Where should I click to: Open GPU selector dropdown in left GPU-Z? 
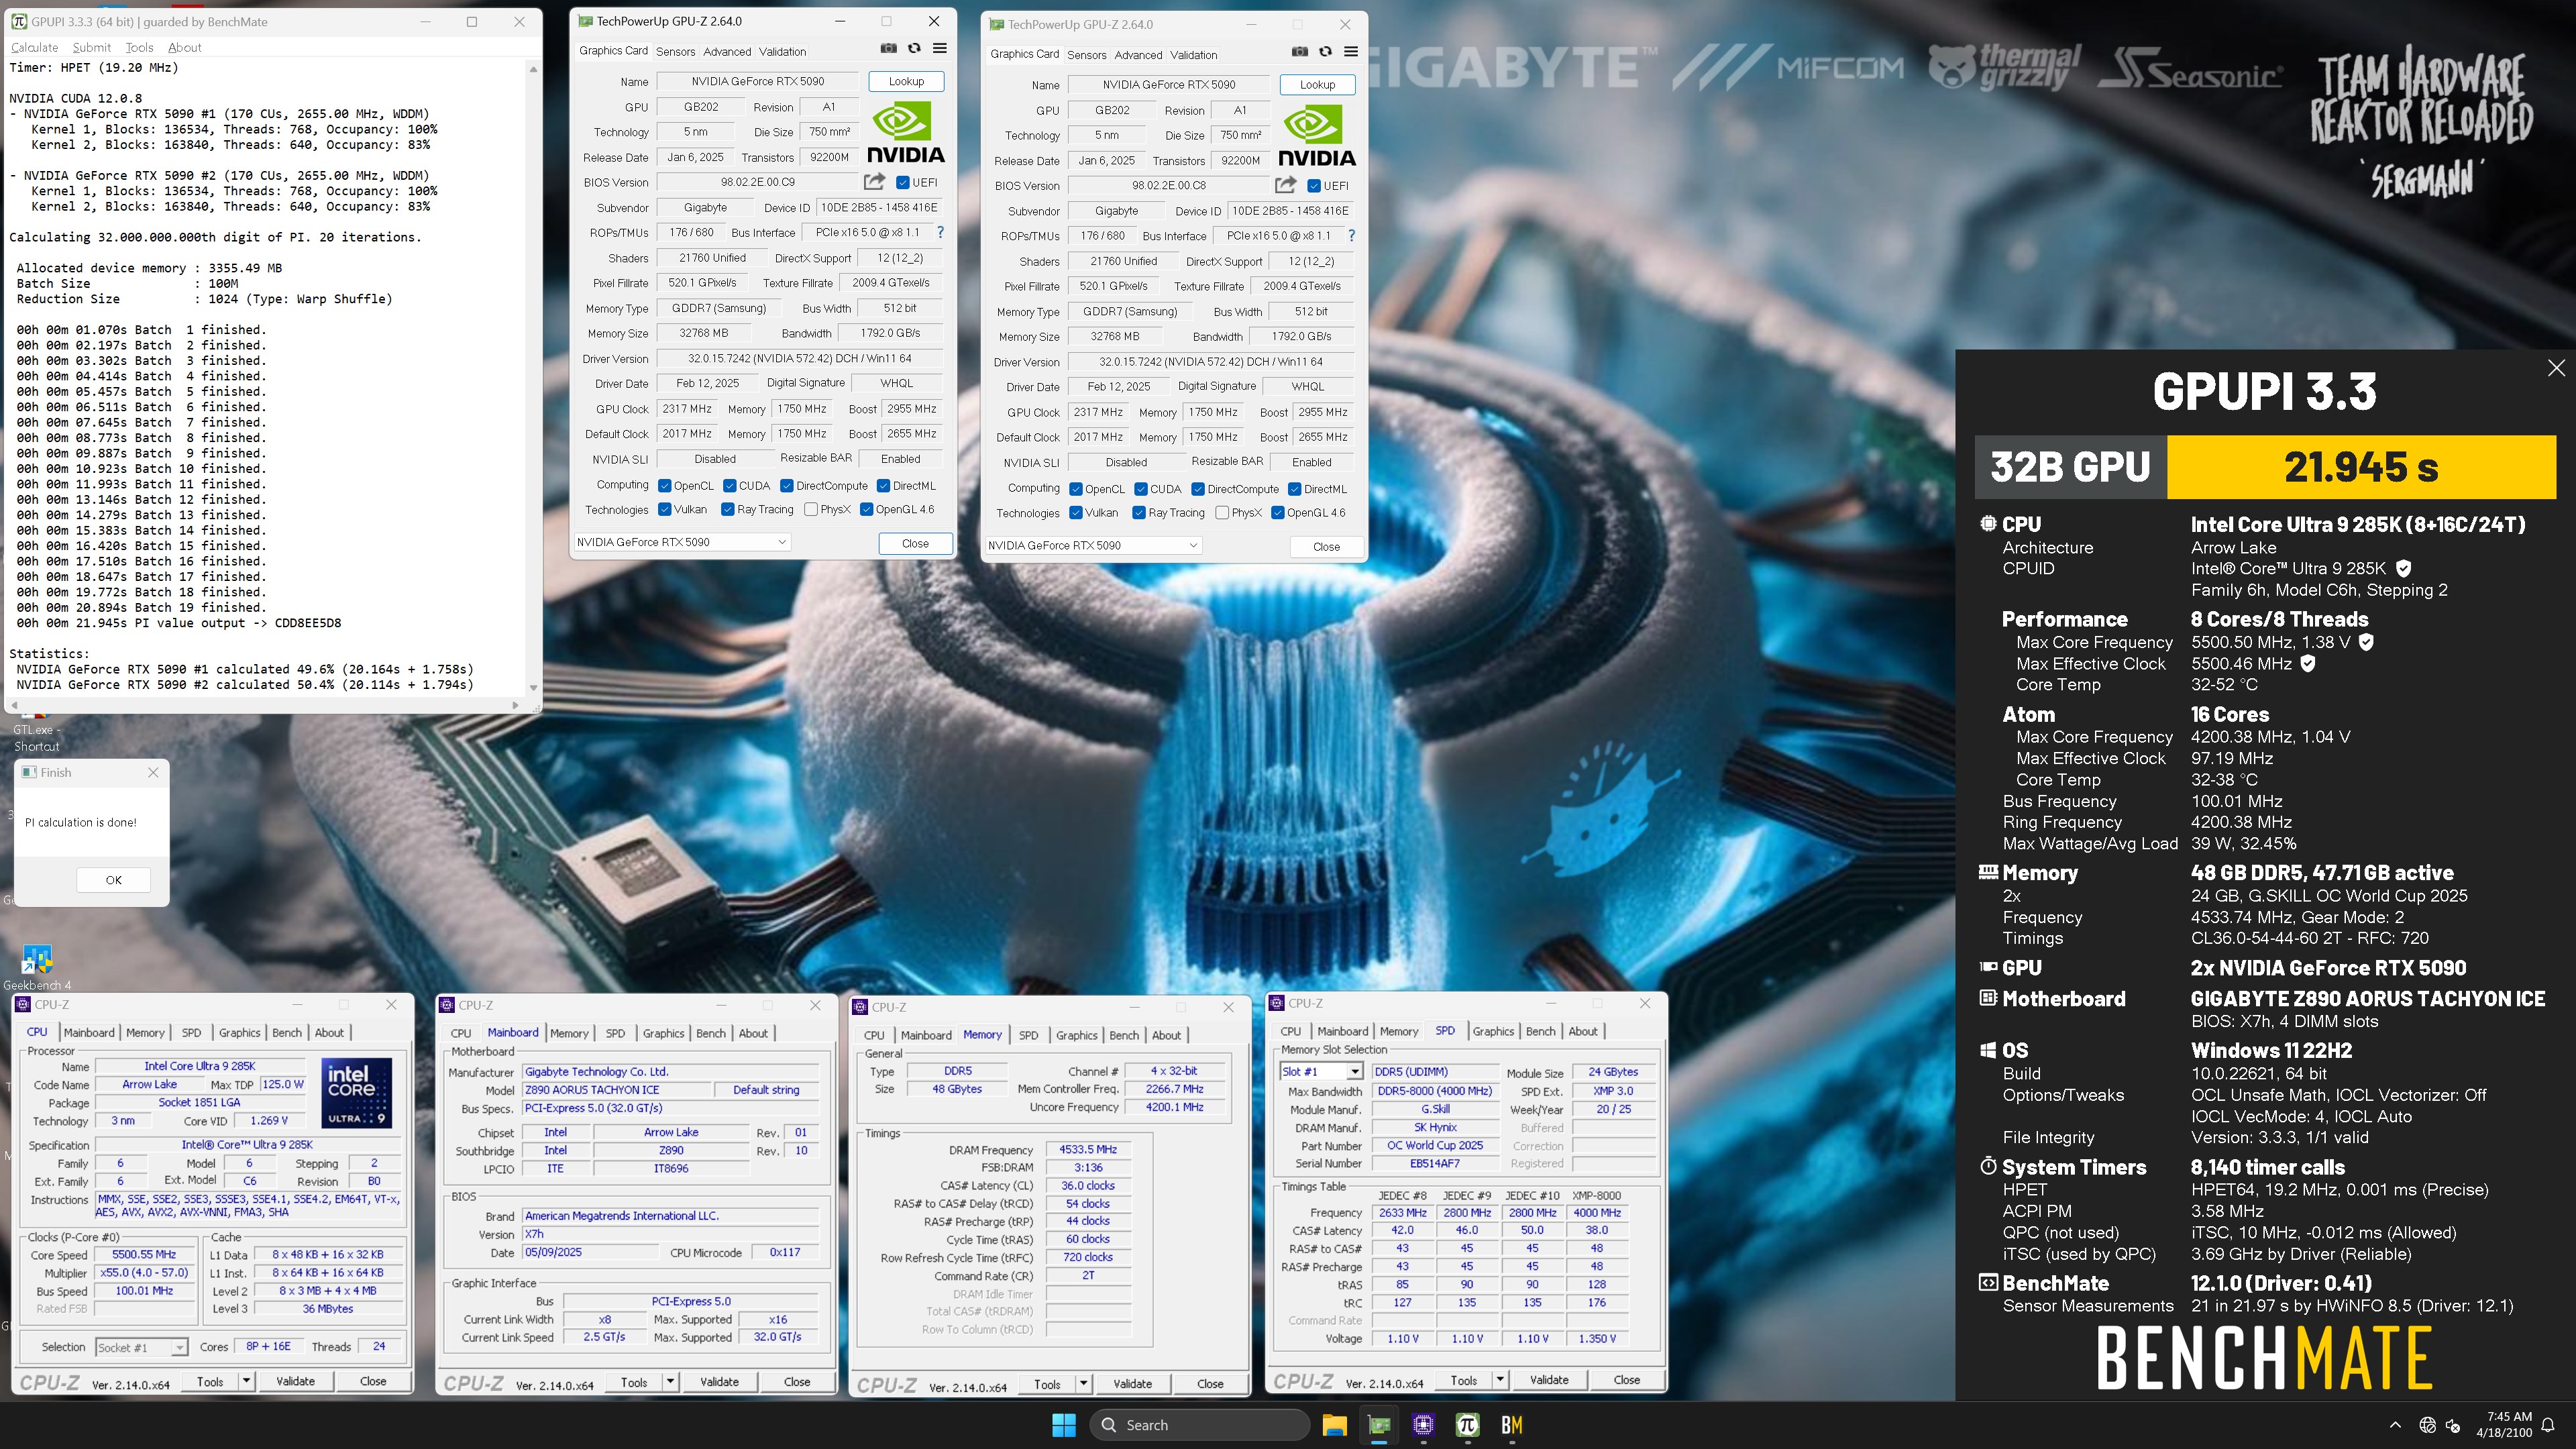pos(681,542)
